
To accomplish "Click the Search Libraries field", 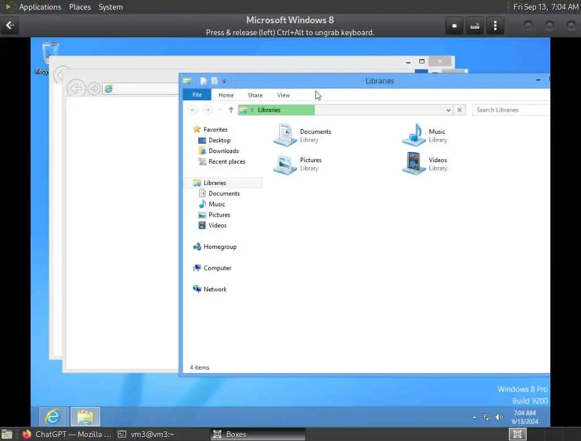I will 511,110.
